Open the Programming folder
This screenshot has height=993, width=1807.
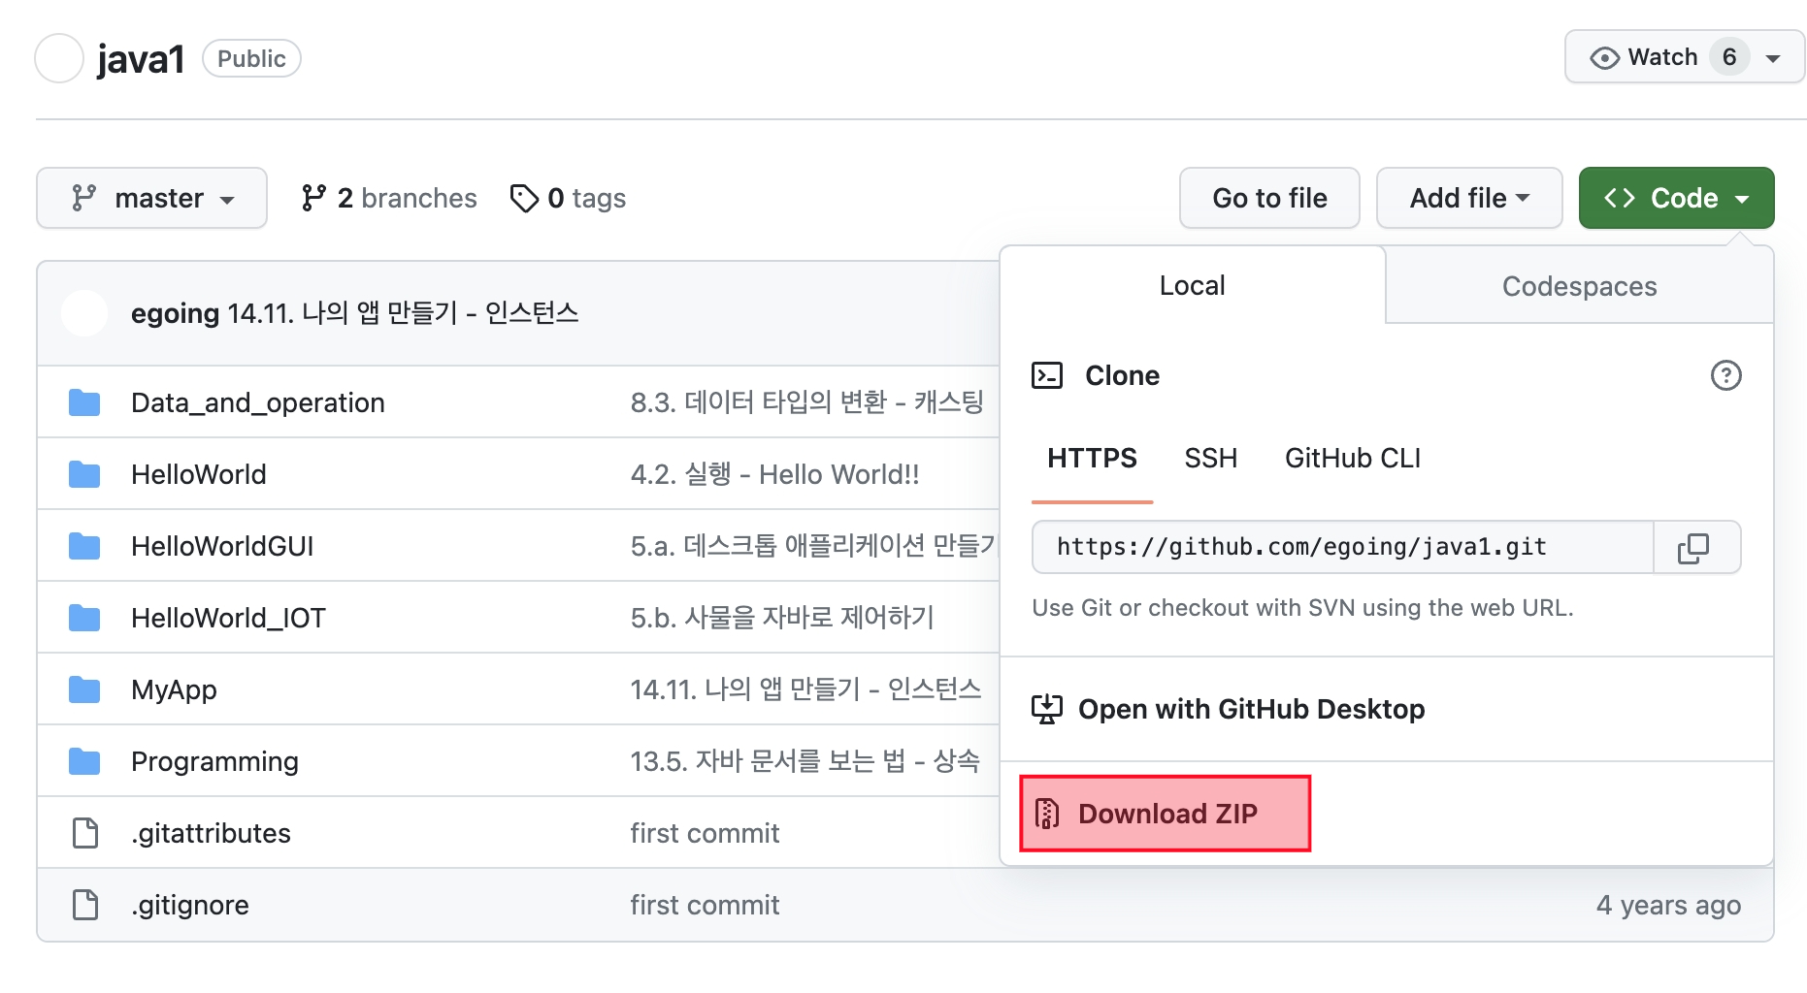214,761
